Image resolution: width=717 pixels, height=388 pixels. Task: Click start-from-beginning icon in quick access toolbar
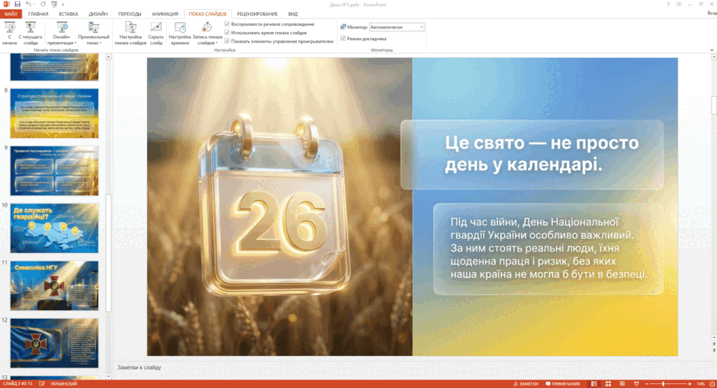point(54,4)
